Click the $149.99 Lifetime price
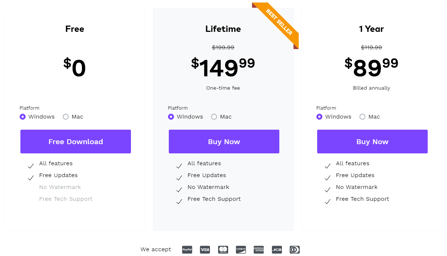447x256 pixels. pos(223,67)
